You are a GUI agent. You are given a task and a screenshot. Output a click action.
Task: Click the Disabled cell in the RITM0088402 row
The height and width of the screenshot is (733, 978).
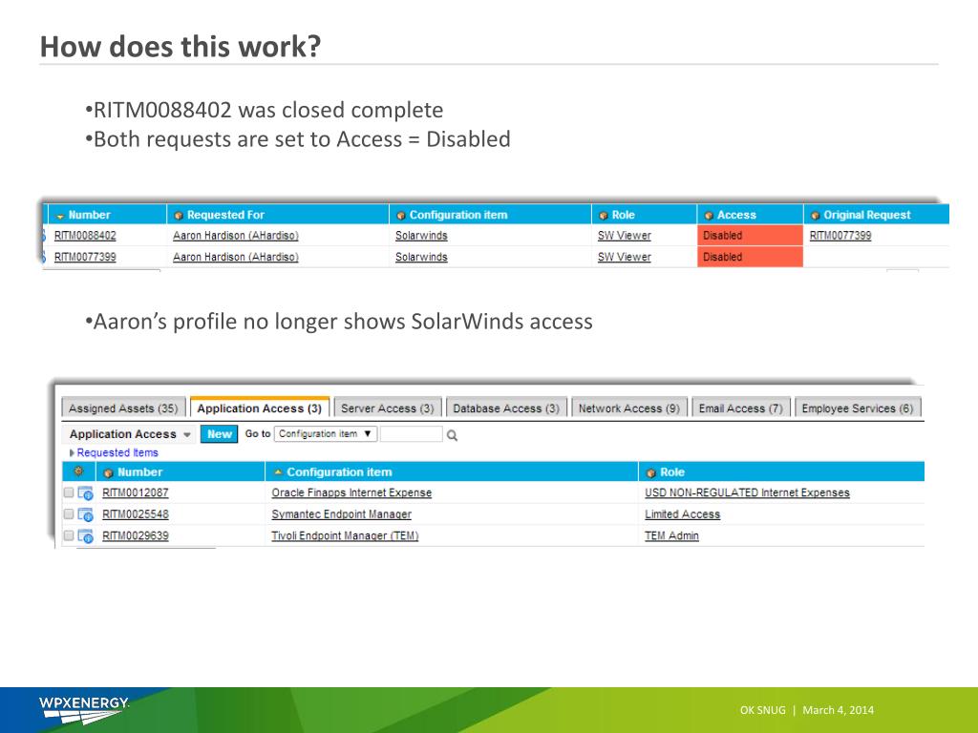pyautogui.click(x=750, y=236)
